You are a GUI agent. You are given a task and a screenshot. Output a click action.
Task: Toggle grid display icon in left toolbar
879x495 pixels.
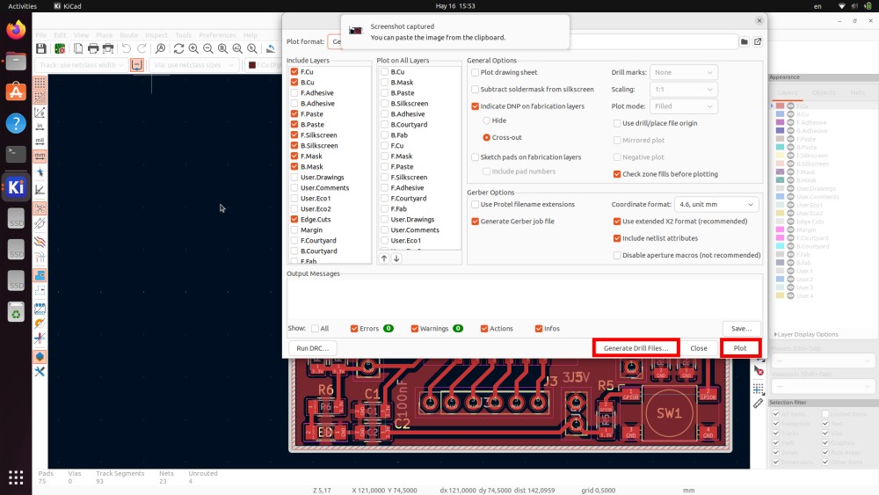click(x=40, y=83)
